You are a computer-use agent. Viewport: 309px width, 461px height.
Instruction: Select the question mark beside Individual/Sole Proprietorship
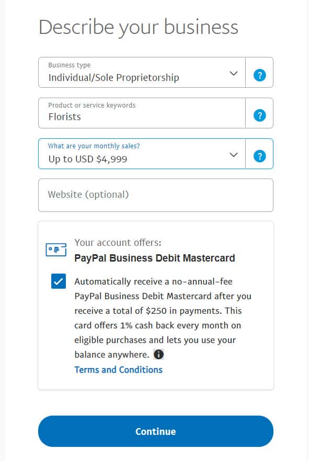pyautogui.click(x=259, y=73)
